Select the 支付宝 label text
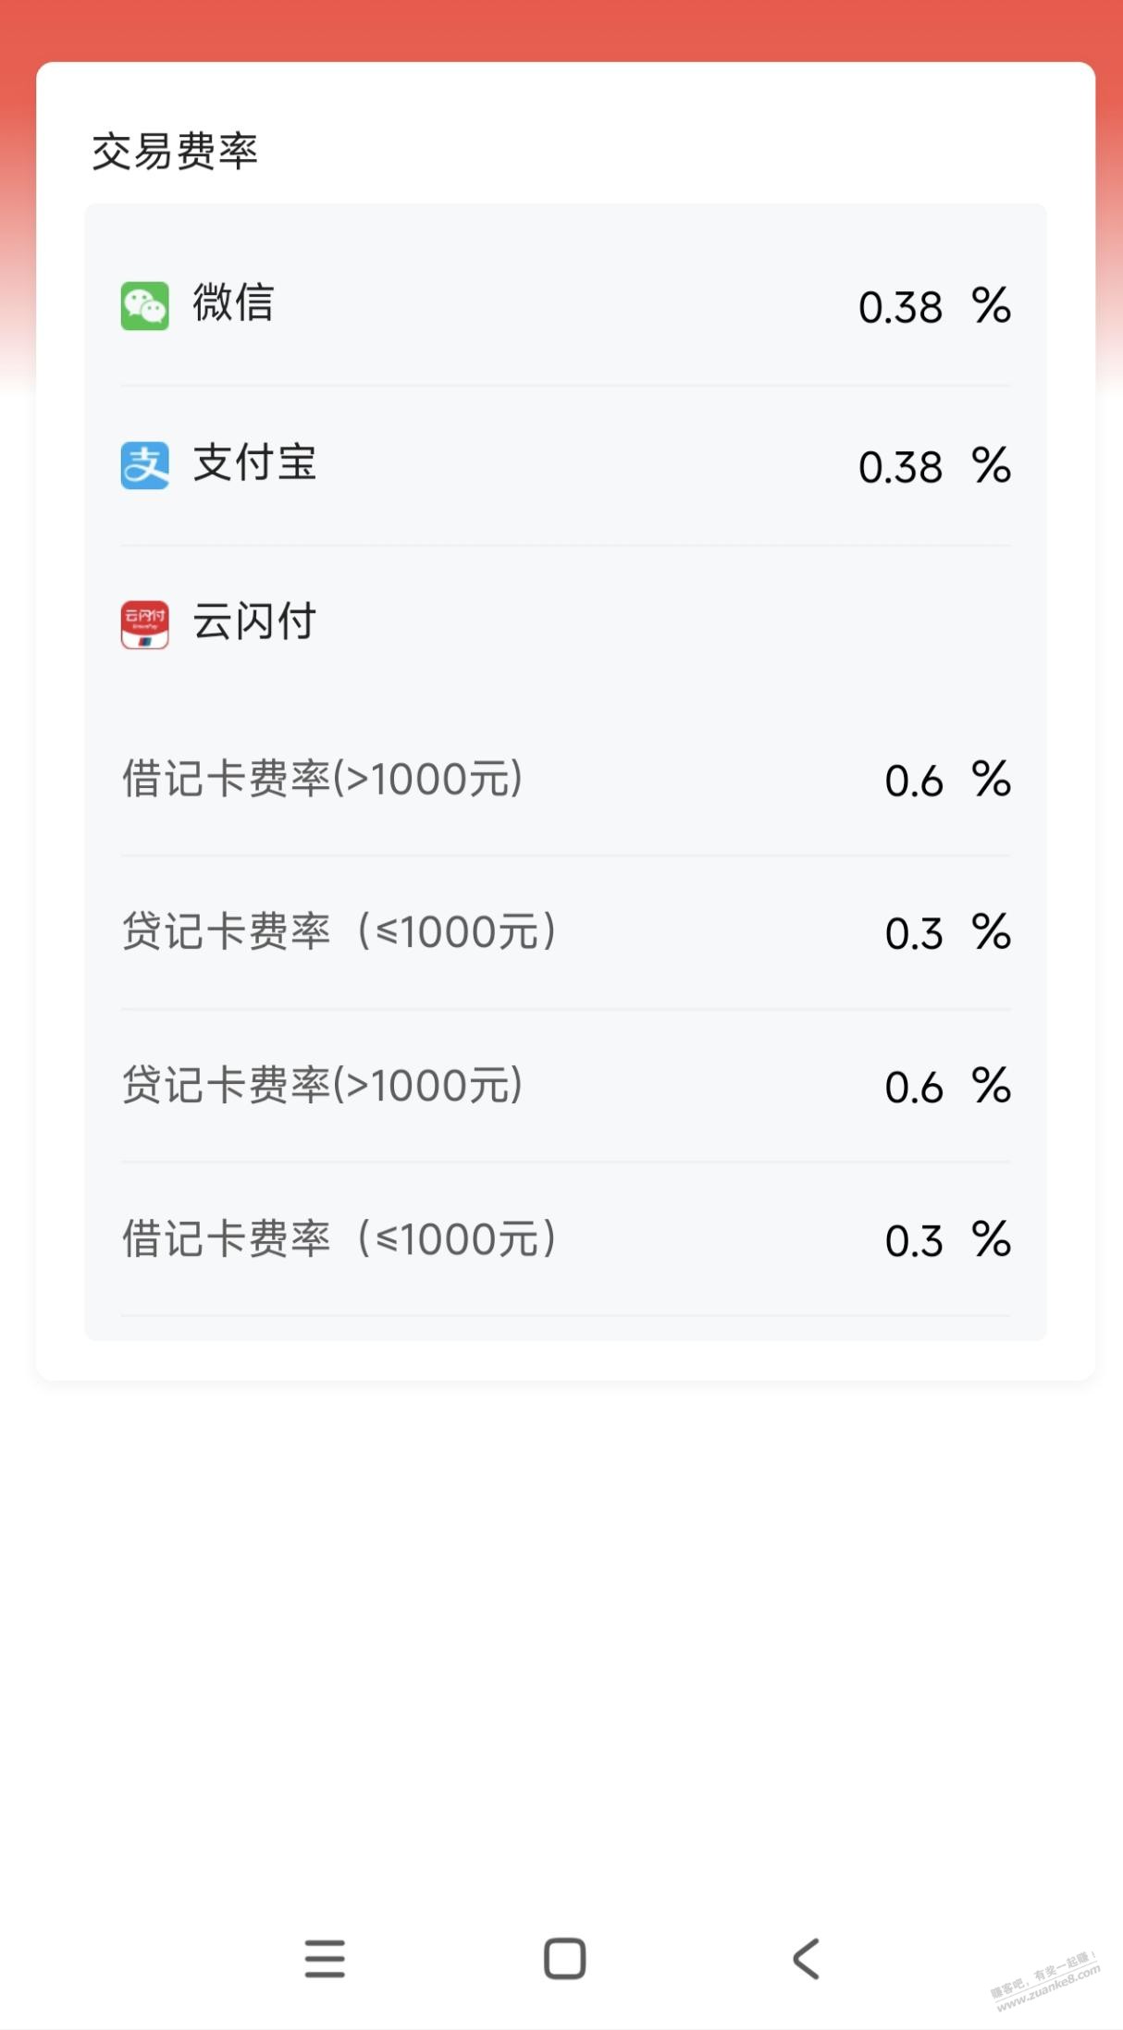 [x=254, y=463]
